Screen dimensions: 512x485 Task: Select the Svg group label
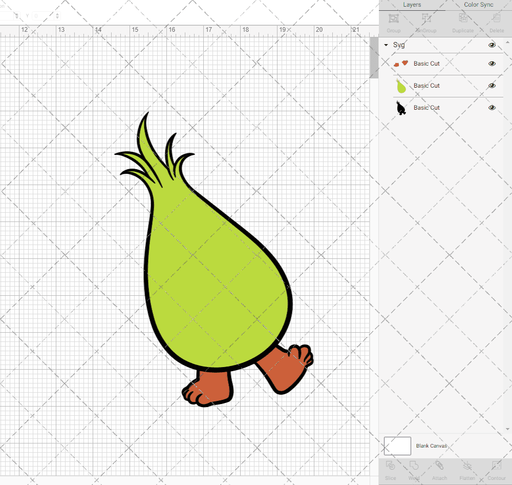(x=399, y=45)
